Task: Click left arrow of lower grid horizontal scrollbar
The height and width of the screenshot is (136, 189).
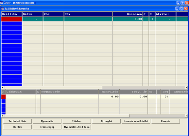Action: point(3,116)
